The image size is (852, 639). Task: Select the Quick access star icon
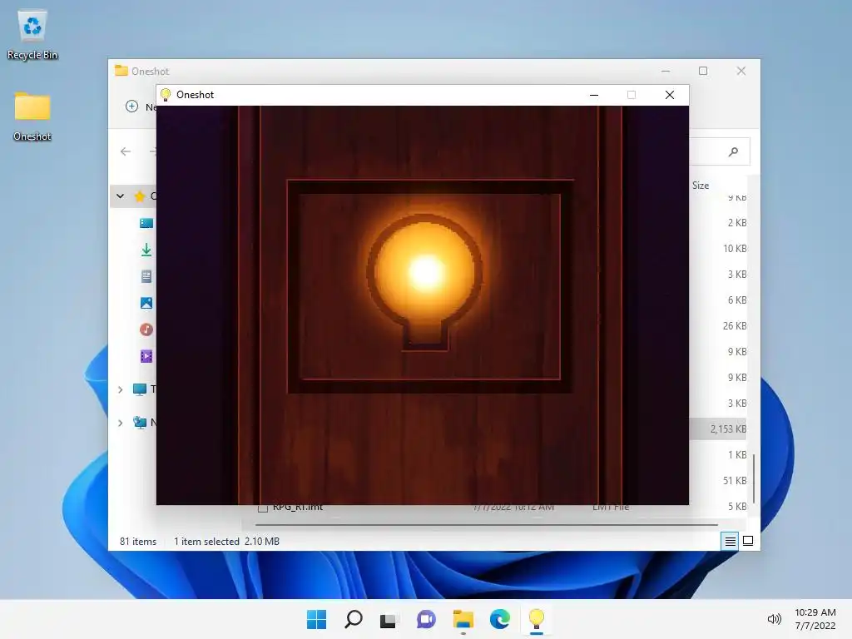[140, 196]
